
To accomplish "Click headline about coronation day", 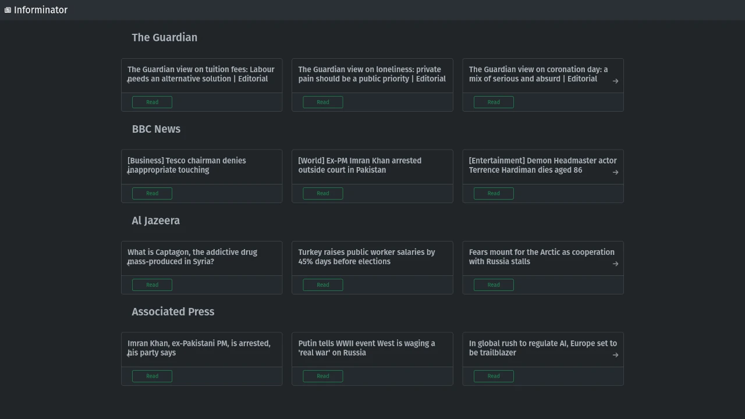I will pos(538,74).
